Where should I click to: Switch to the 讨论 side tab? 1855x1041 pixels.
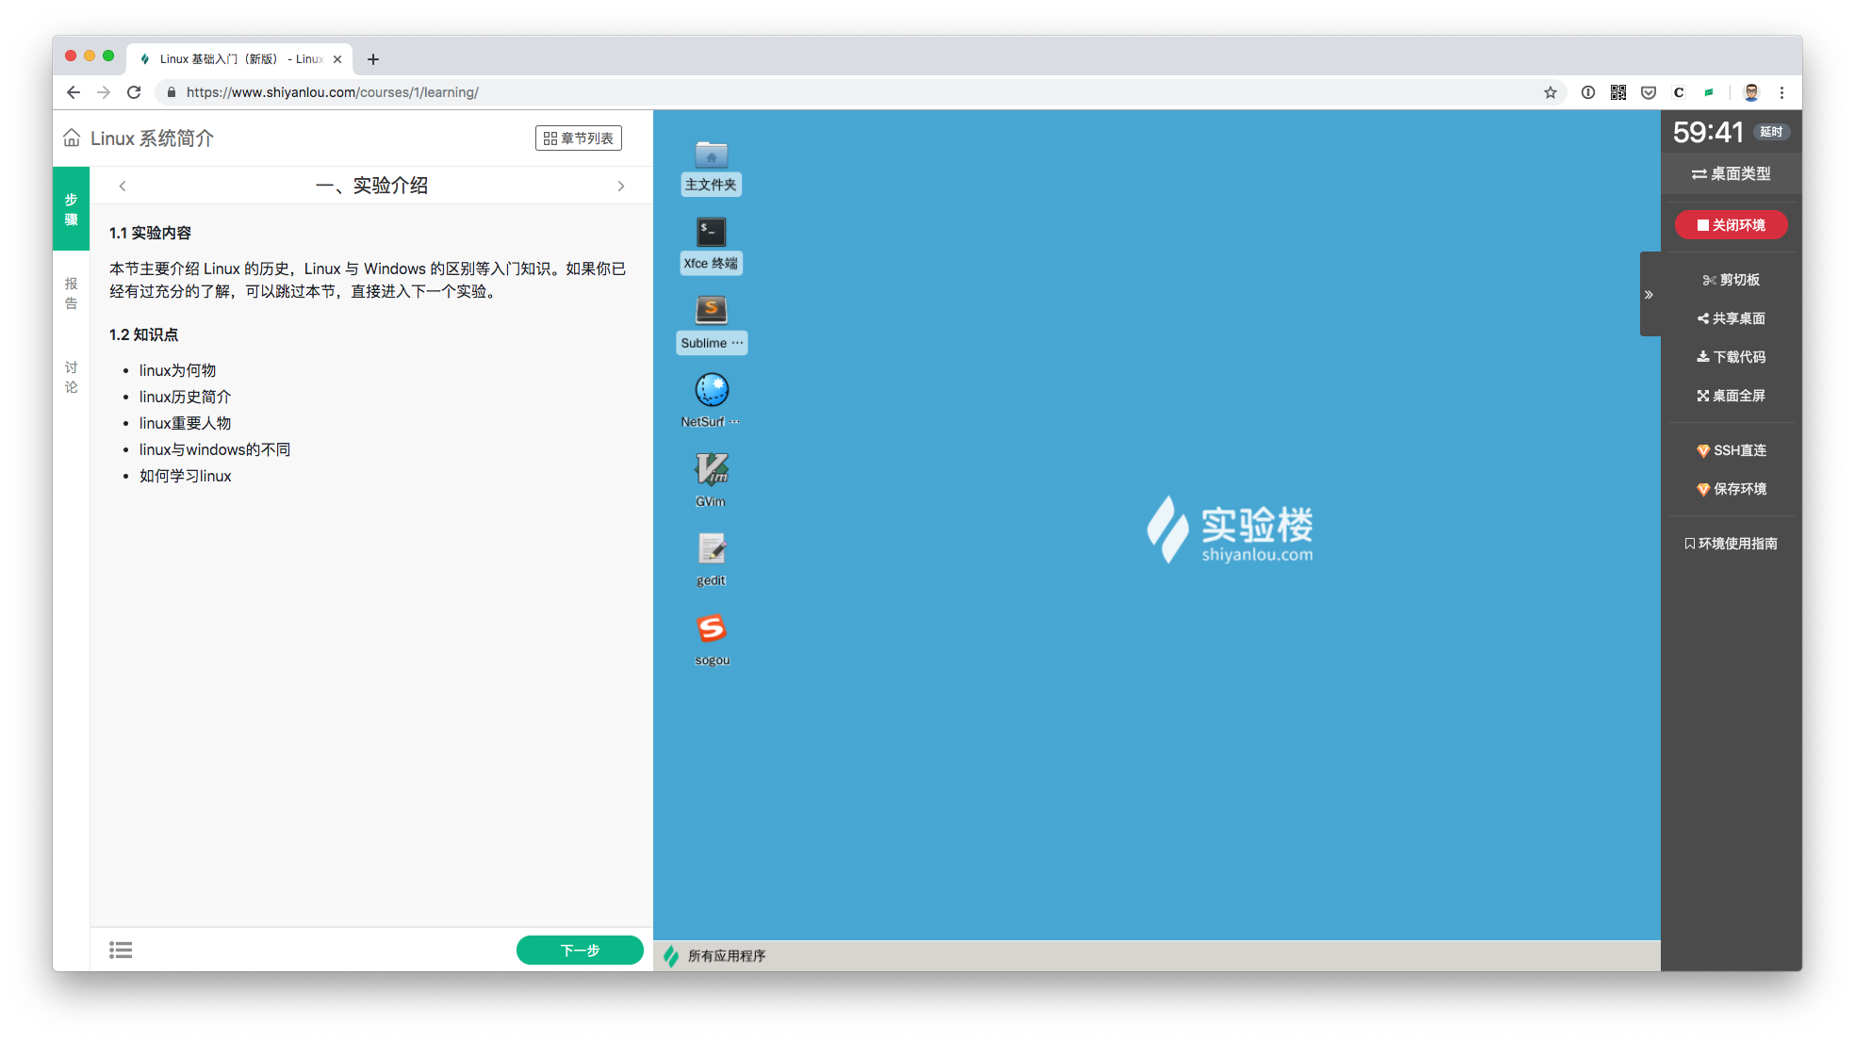71,377
